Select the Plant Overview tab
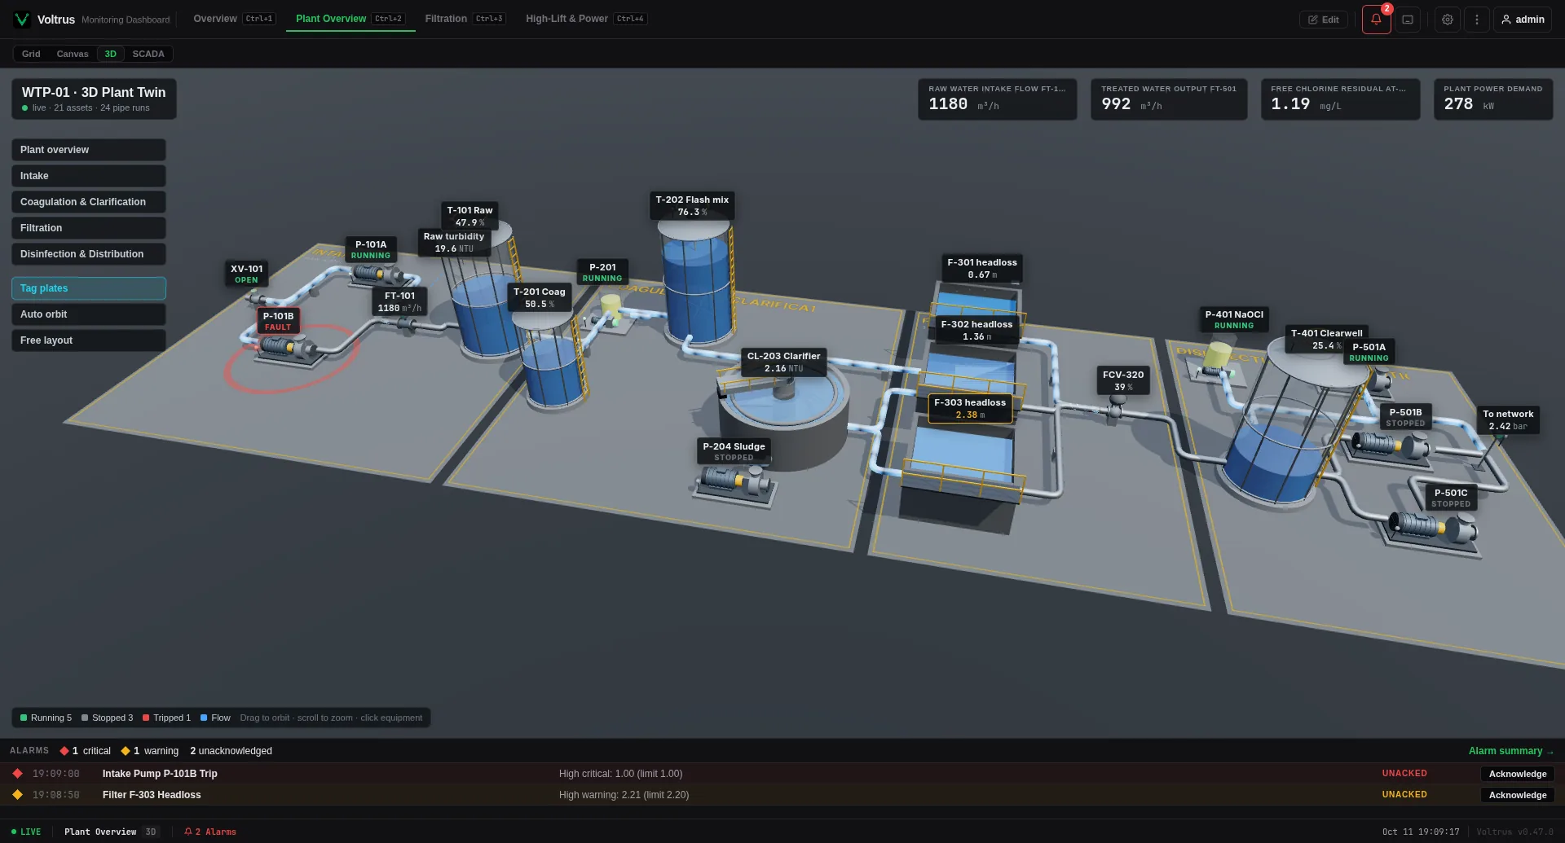 350,19
